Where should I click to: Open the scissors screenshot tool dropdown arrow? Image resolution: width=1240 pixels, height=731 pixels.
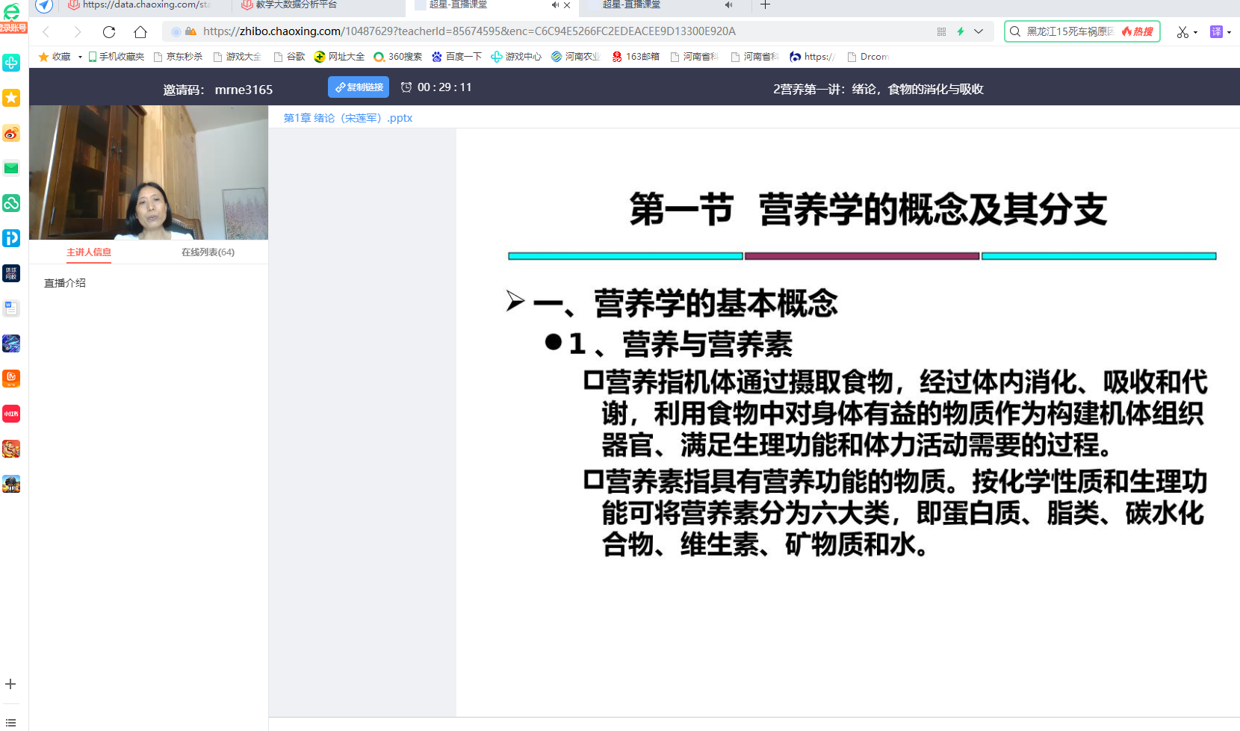coord(1196,32)
